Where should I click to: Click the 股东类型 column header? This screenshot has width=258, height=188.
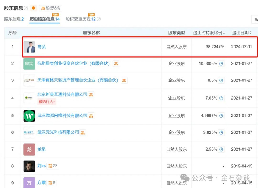click(177, 32)
